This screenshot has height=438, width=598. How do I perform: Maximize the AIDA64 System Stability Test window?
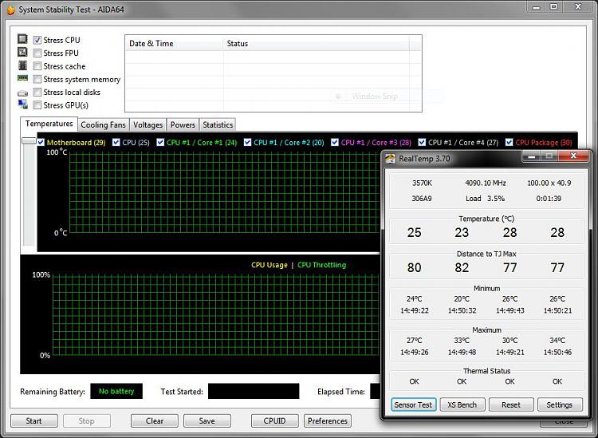pos(554,6)
